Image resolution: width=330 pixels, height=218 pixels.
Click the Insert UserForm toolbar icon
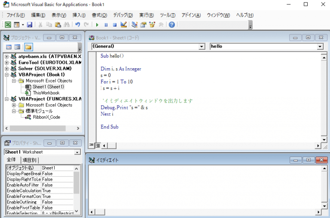[x=16, y=24]
